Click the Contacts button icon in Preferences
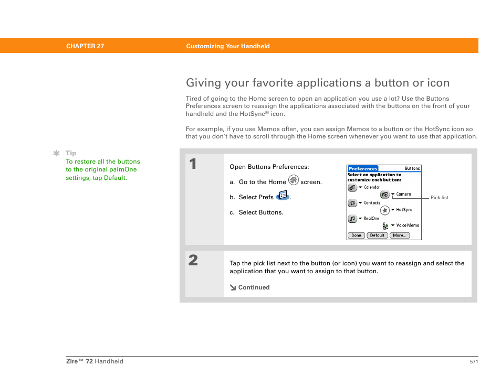Viewport: 501px width, 387px height. [x=352, y=203]
